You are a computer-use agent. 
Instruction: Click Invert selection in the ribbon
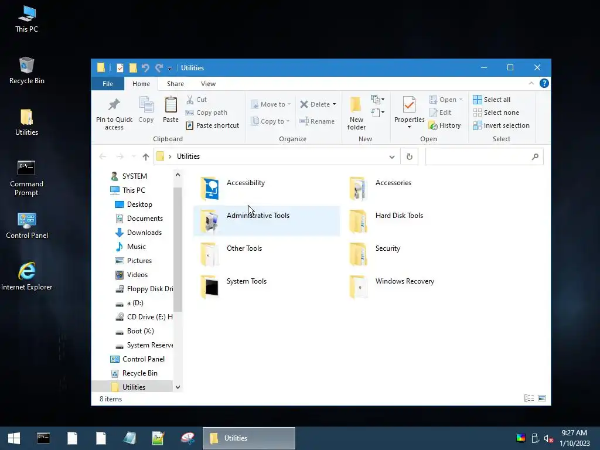(x=502, y=125)
